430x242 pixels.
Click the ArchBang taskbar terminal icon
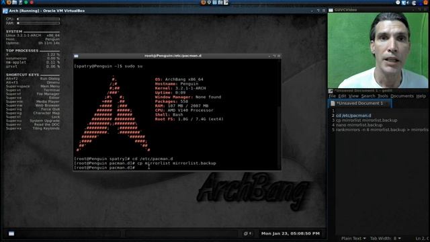11,233
